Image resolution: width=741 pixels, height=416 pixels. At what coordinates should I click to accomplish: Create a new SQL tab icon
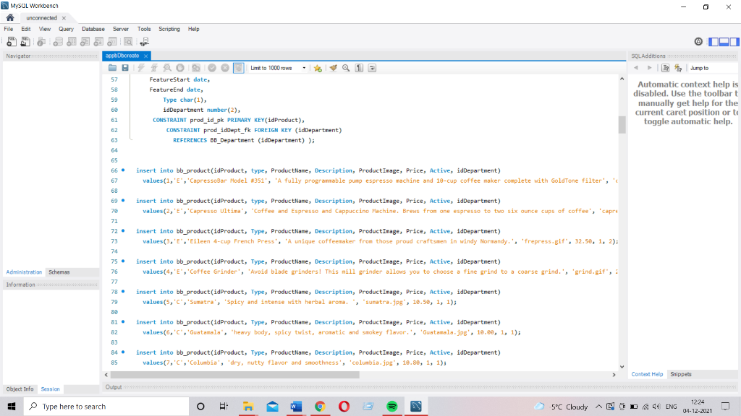click(x=12, y=42)
